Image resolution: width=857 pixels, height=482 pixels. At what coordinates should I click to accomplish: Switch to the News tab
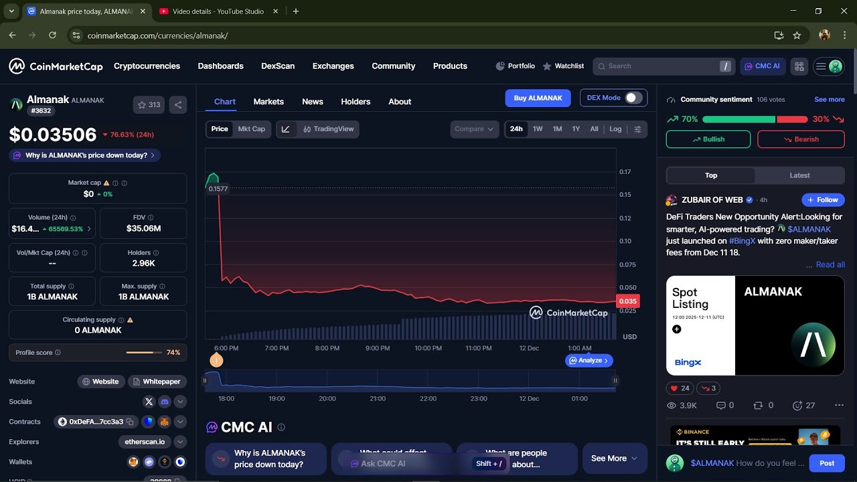313,102
